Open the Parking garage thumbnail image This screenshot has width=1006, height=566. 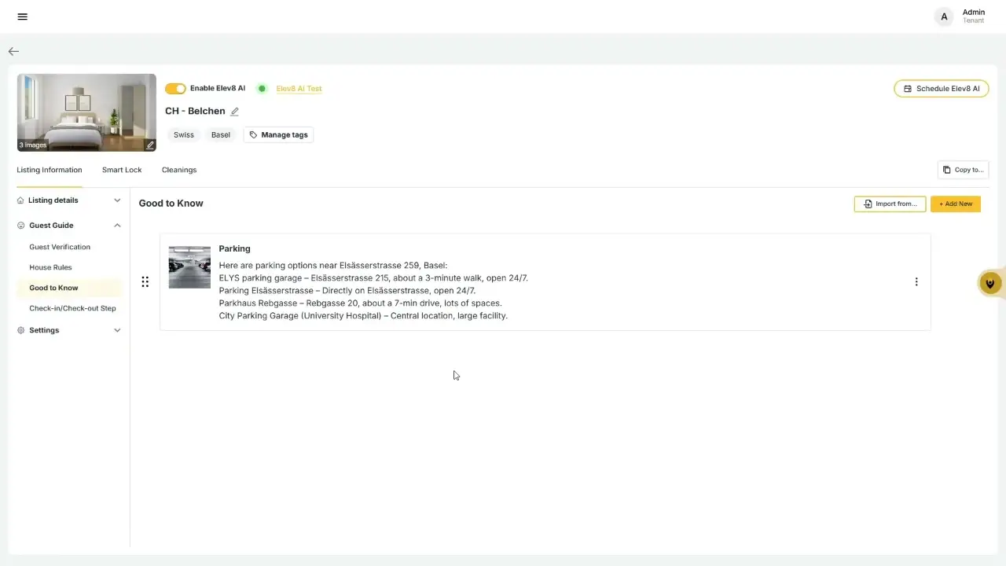coord(189,267)
